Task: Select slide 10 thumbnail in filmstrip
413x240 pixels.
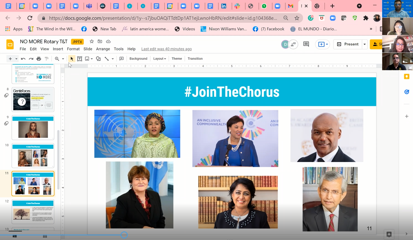Action: pyautogui.click(x=33, y=156)
